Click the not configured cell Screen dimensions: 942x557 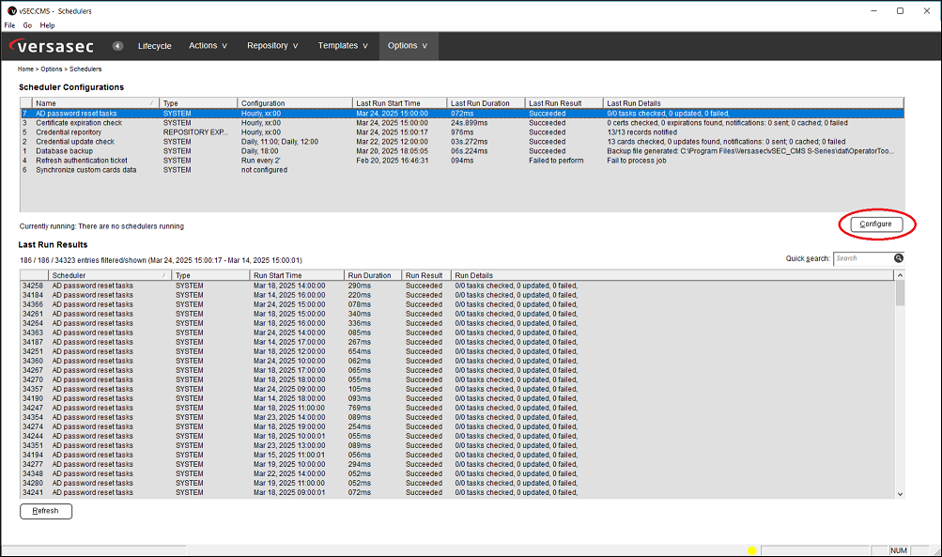tap(264, 170)
